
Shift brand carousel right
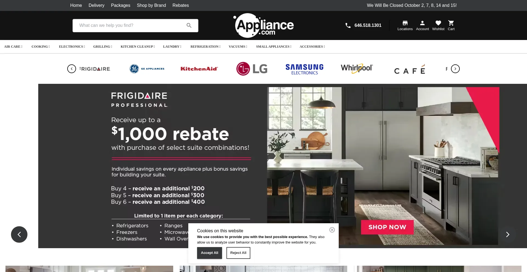pos(455,69)
